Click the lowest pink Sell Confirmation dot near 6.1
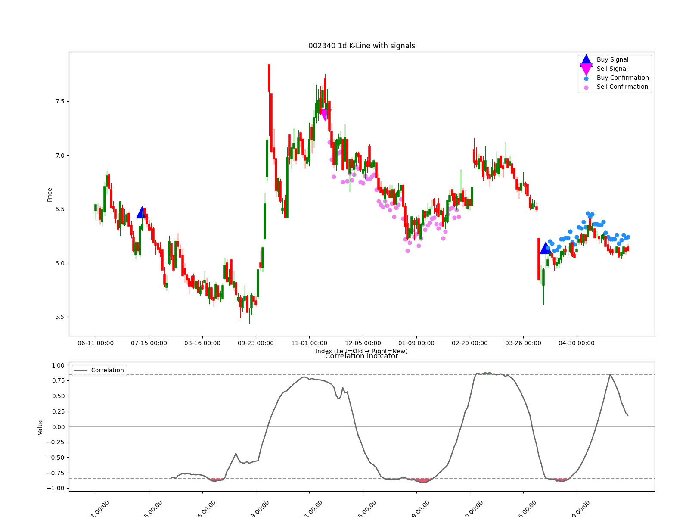Image resolution: width=689 pixels, height=517 pixels. (407, 251)
